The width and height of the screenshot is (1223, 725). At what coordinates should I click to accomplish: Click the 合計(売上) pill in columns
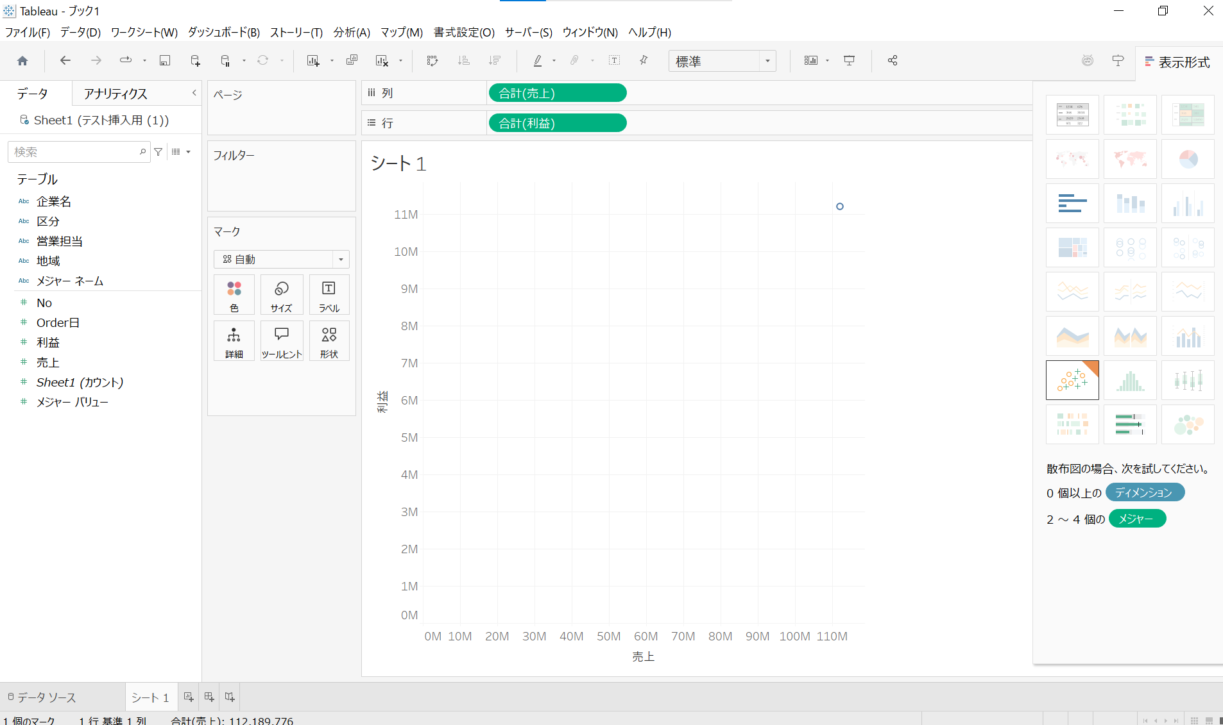pos(557,93)
